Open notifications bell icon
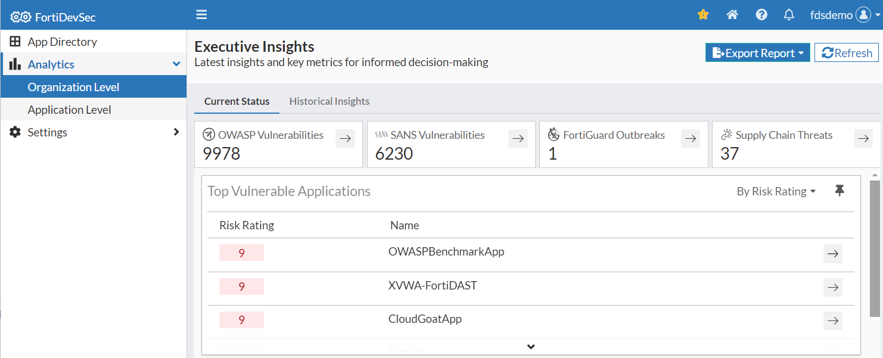This screenshot has height=358, width=883. pyautogui.click(x=789, y=15)
